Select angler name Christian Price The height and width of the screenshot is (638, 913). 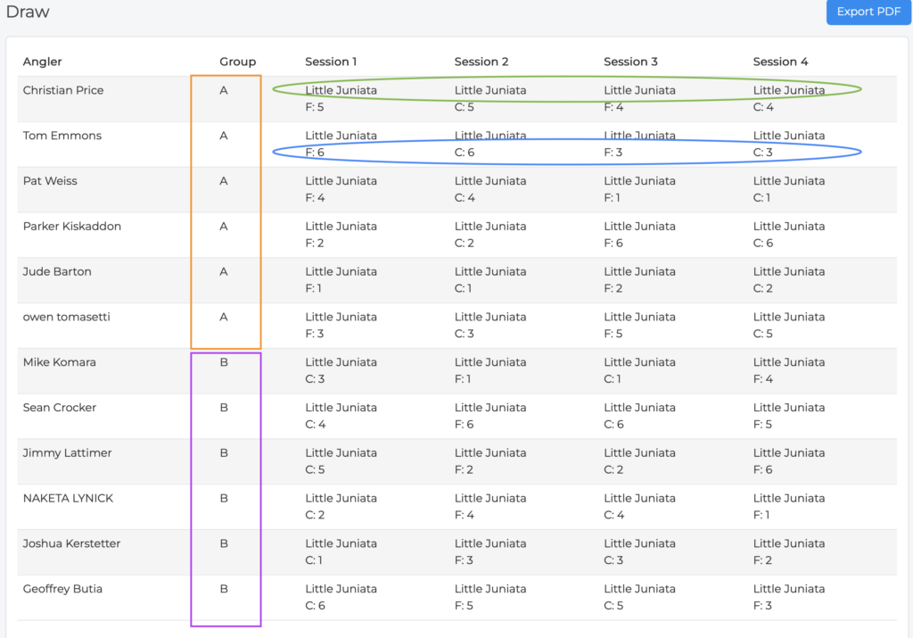[x=63, y=90]
